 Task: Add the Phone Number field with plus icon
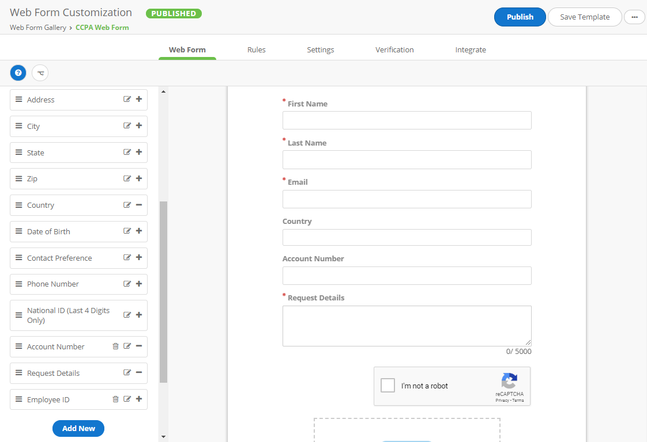tap(139, 284)
